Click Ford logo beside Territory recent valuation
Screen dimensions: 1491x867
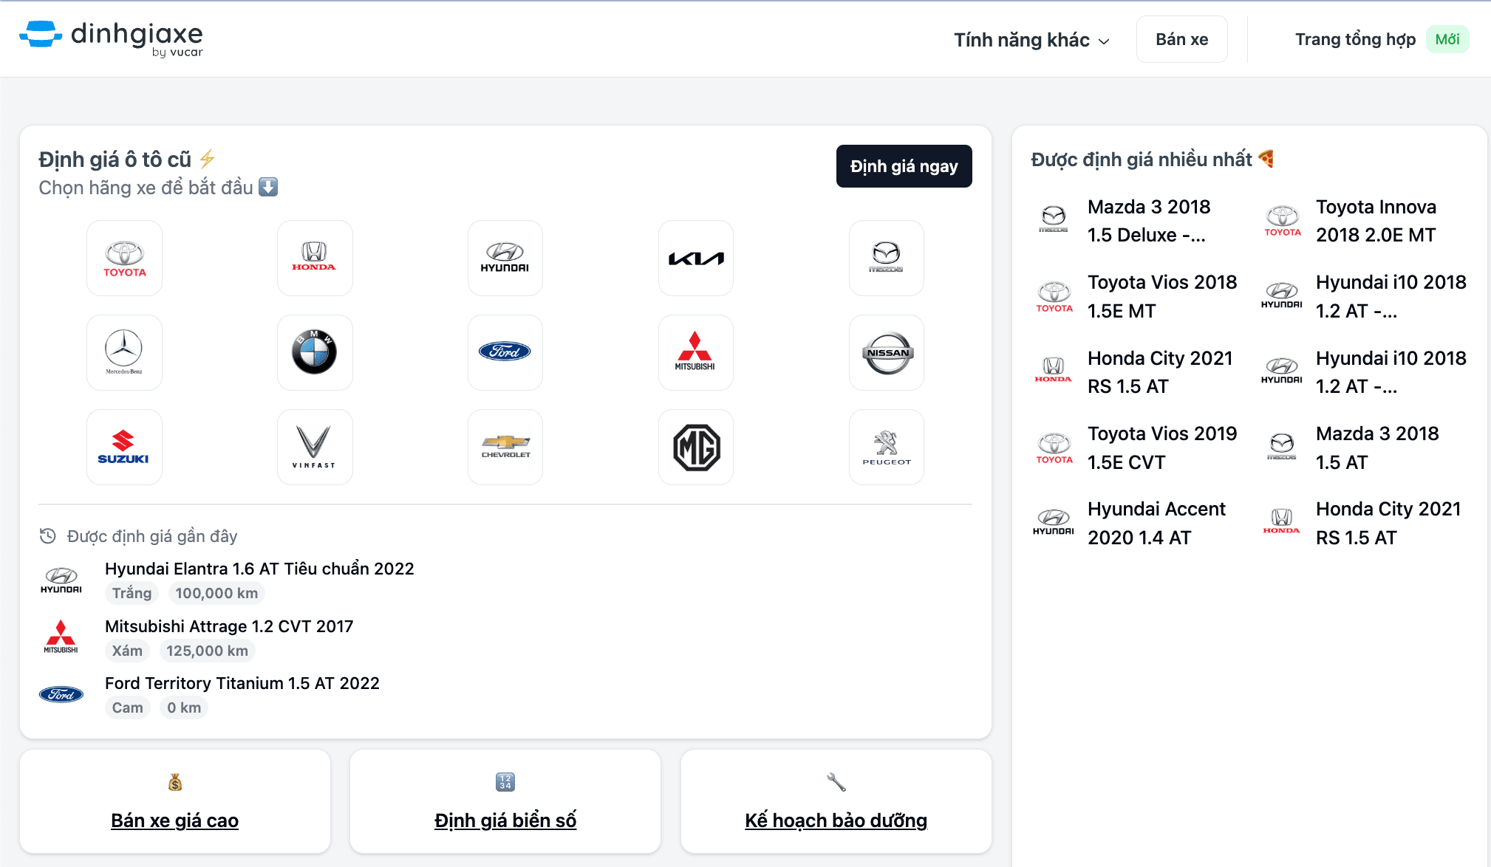click(61, 695)
